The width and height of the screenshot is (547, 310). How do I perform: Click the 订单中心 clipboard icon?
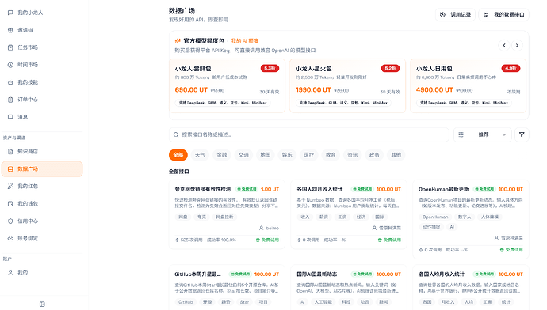10,100
